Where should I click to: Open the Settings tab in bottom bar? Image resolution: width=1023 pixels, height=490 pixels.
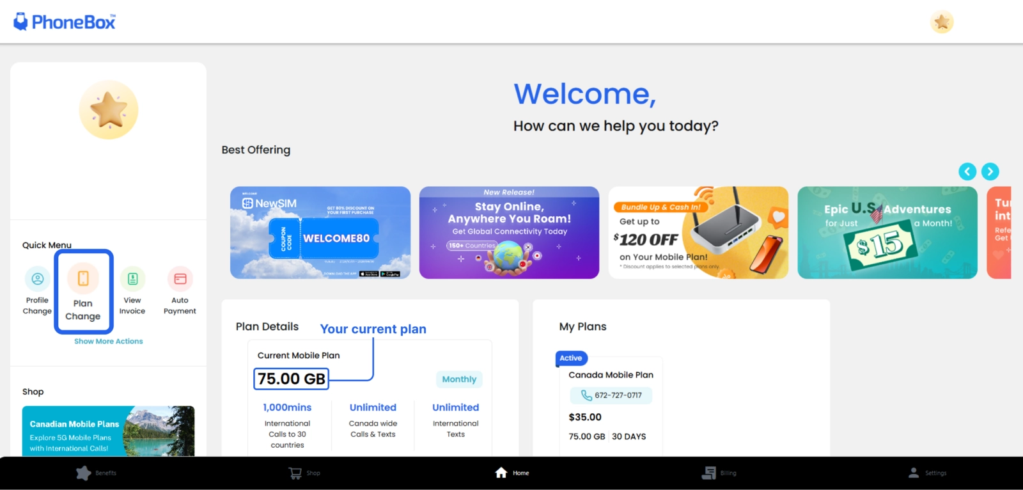coord(927,473)
